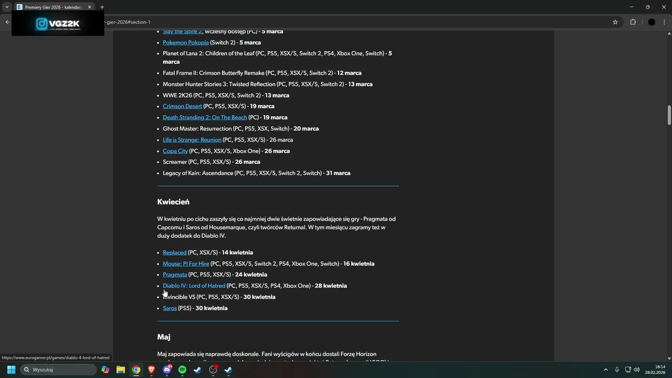The image size is (672, 378).
Task: Click the Kwiecień section heading
Action: tap(173, 202)
